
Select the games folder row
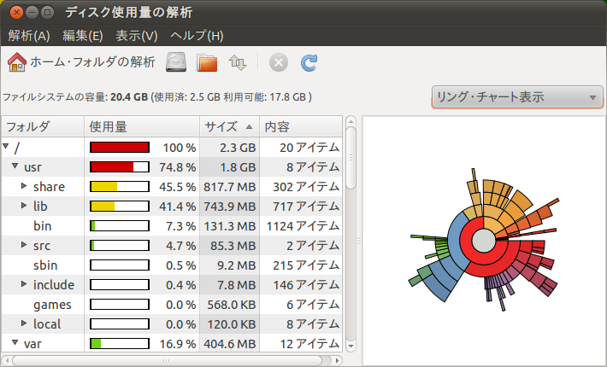pos(172,305)
